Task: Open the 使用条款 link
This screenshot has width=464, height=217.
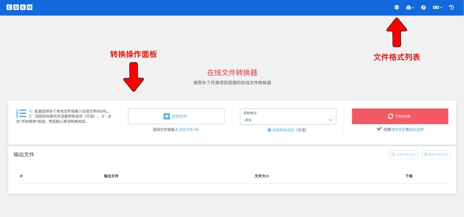Action: pyautogui.click(x=398, y=130)
